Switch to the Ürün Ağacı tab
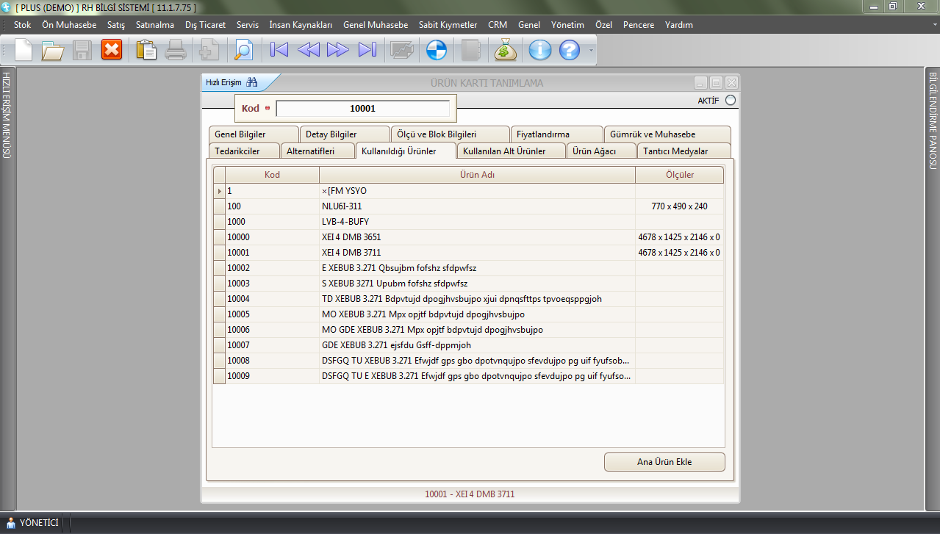 [593, 151]
